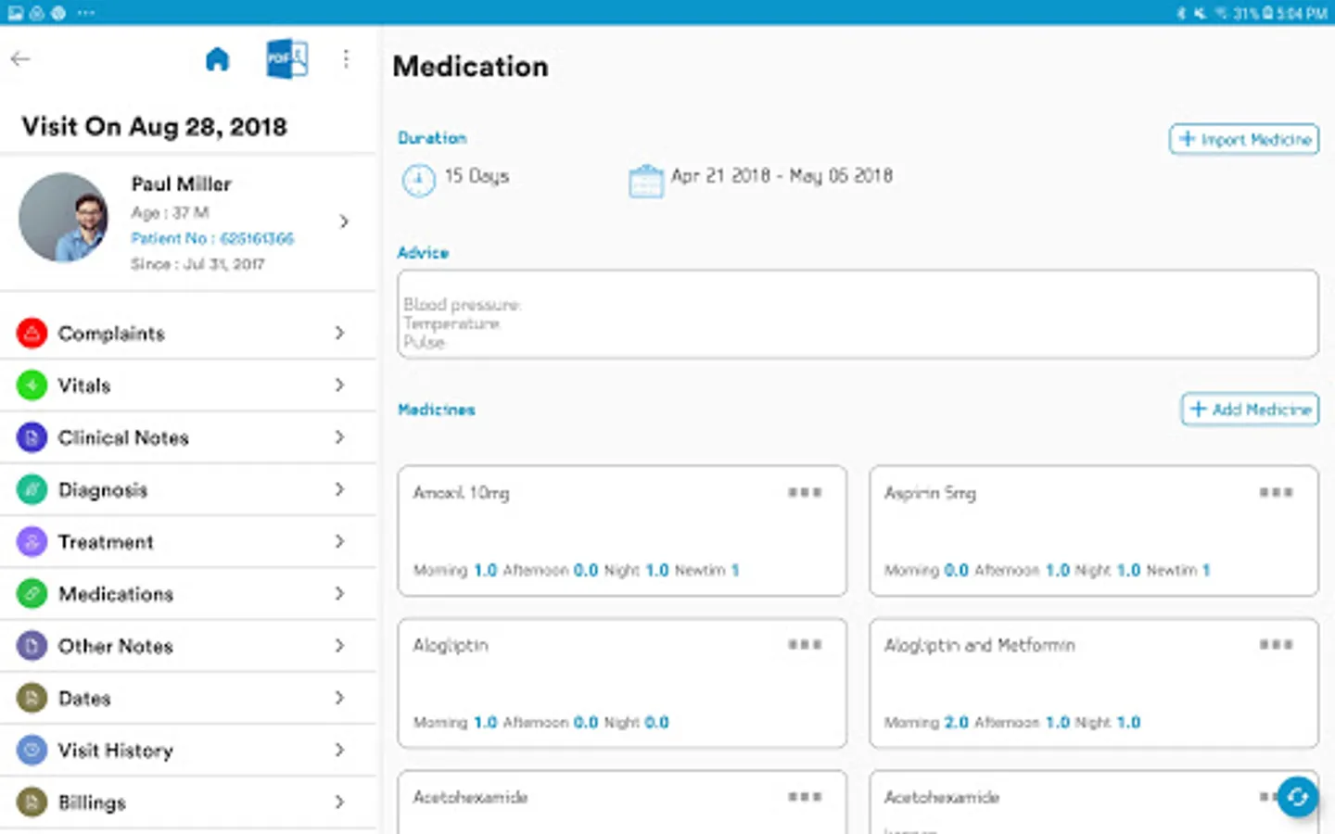
Task: Tap the Home icon
Action: (217, 59)
